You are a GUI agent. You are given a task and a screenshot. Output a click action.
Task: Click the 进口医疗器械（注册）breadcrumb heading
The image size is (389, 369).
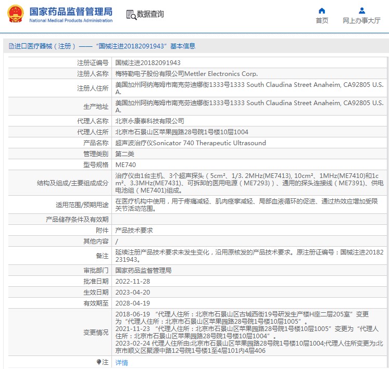(x=45, y=46)
